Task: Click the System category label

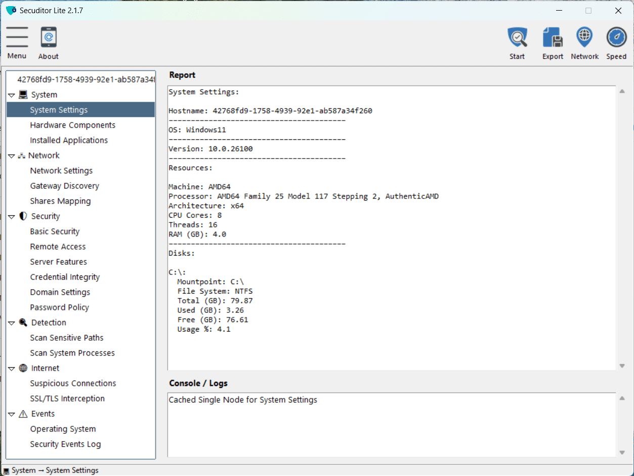Action: (x=44, y=95)
